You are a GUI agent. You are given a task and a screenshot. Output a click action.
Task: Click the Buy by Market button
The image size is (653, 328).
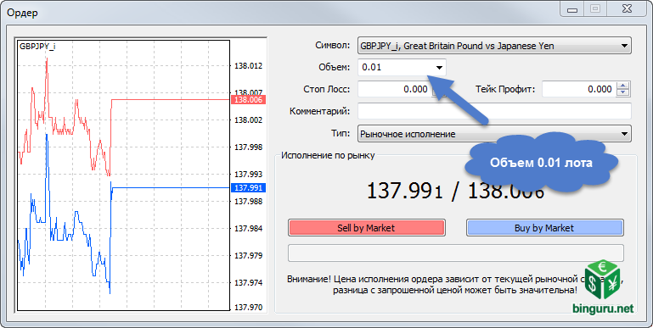point(544,228)
